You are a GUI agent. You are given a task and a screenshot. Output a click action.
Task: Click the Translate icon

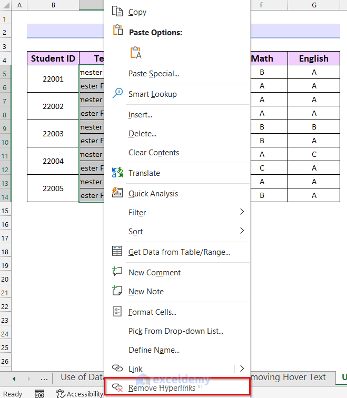pos(117,173)
